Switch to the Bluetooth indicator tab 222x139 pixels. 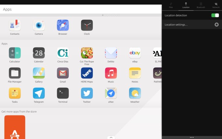click(201, 5)
